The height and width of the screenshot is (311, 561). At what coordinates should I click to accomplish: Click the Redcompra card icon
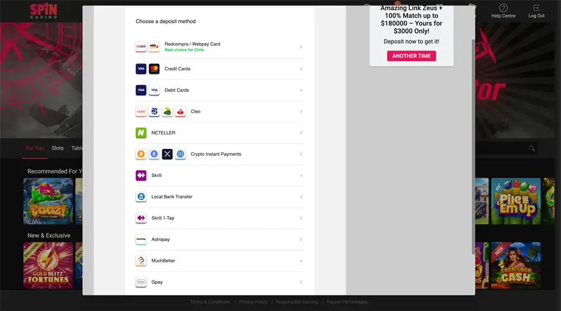pyautogui.click(x=141, y=47)
